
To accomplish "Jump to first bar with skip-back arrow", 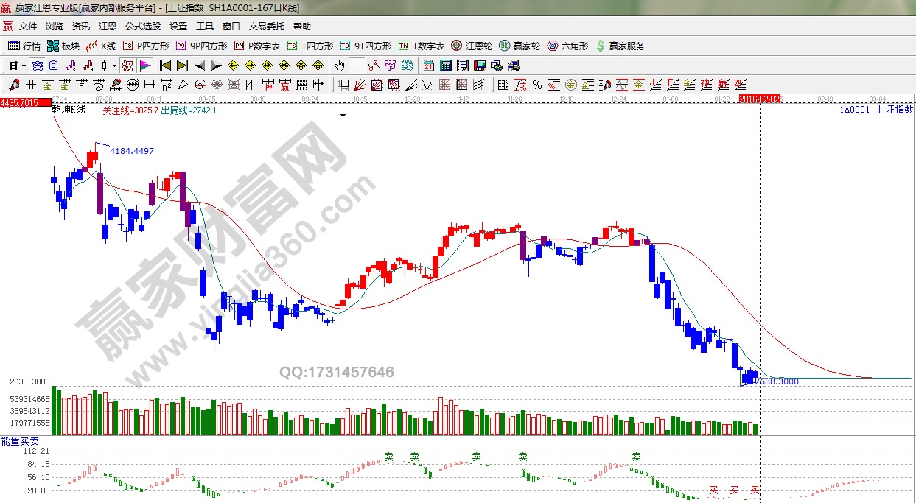I will (x=166, y=66).
